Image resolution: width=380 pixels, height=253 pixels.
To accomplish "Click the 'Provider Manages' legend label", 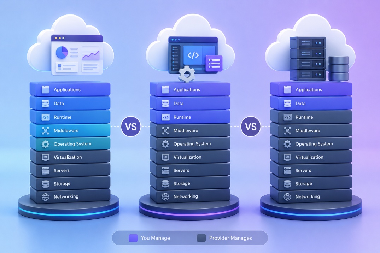I will point(230,238).
